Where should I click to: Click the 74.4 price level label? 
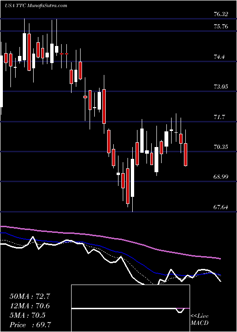(x=219, y=57)
